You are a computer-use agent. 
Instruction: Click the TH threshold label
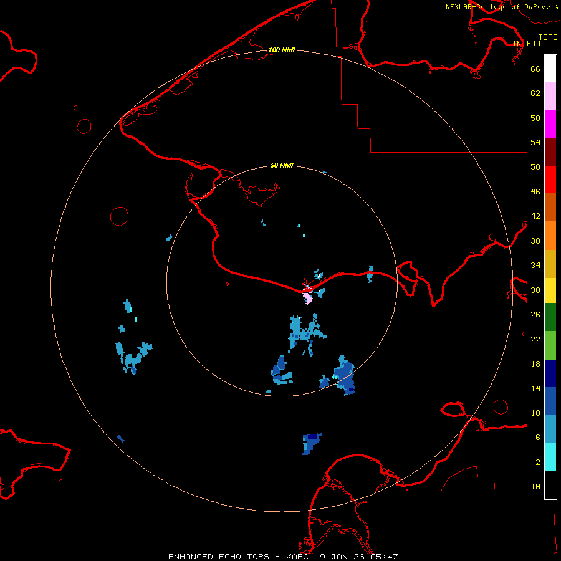coord(535,487)
